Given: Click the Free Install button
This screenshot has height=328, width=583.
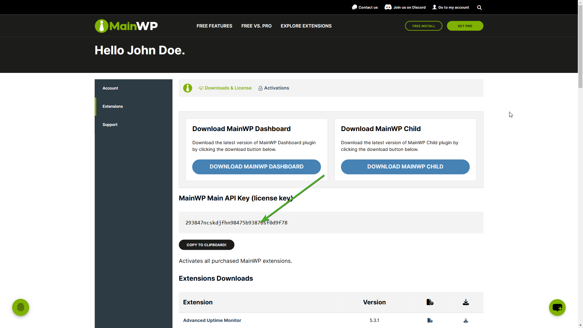Looking at the screenshot, I should pyautogui.click(x=424, y=26).
